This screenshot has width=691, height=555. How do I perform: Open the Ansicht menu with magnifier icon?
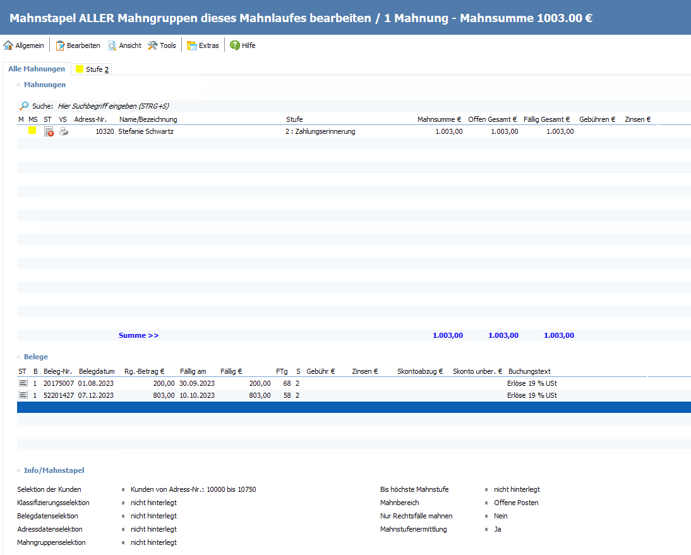[124, 45]
